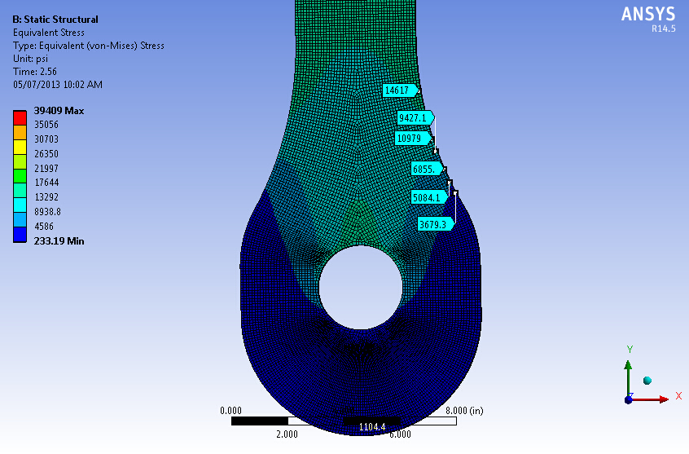Viewport: 689px width, 454px height.
Task: Pick the 6855 probe label
Action: 426,169
